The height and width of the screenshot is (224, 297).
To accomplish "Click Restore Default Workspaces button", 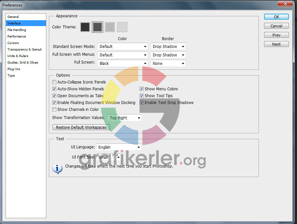I will pyautogui.click(x=81, y=127).
